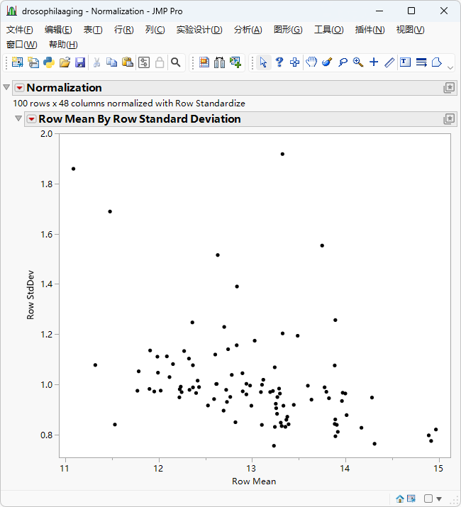Click the padlock lock icon

160,62
